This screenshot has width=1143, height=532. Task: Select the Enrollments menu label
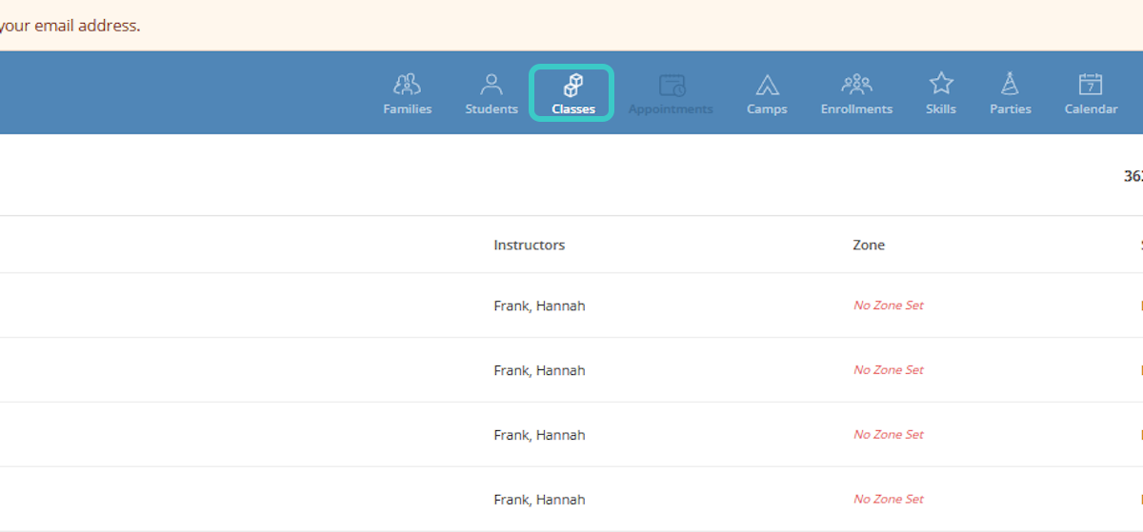[857, 109]
